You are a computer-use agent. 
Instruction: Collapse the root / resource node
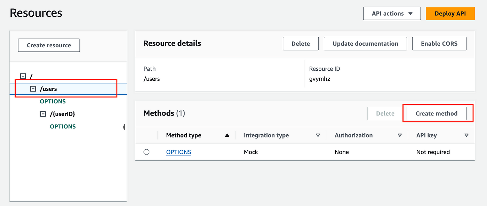[23, 76]
